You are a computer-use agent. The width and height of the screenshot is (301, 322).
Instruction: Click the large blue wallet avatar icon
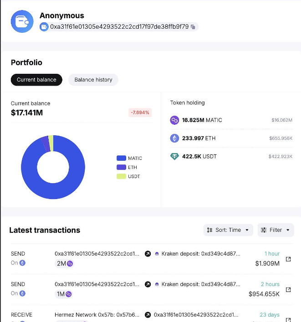22,21
